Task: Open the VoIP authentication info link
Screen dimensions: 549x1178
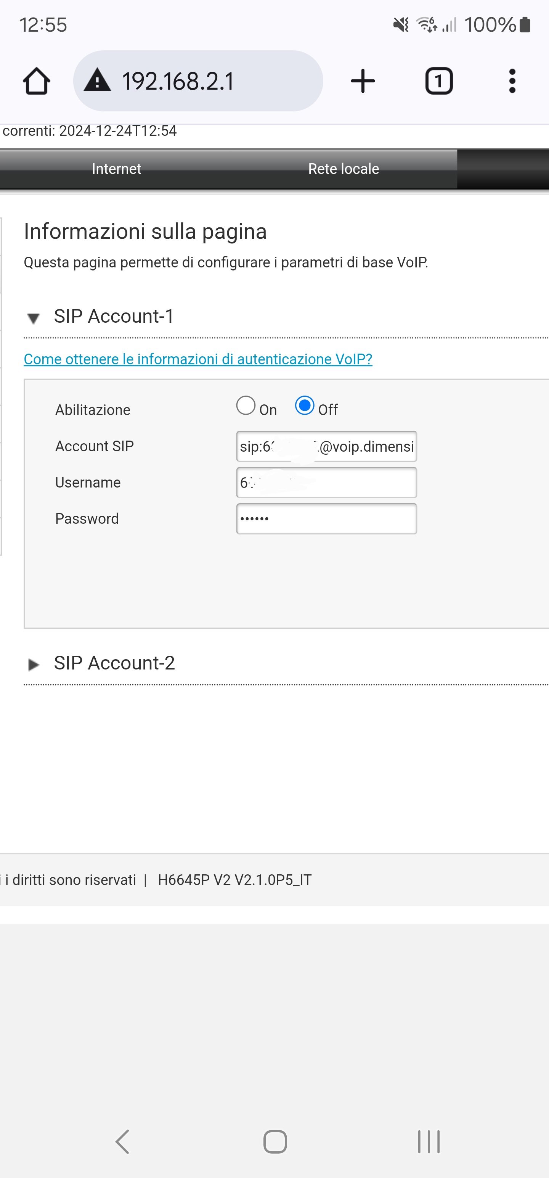Action: [198, 359]
